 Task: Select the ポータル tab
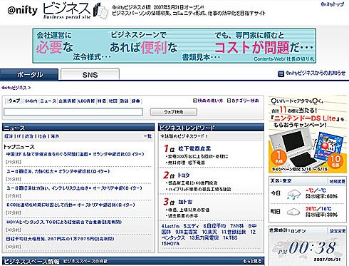point(29,75)
